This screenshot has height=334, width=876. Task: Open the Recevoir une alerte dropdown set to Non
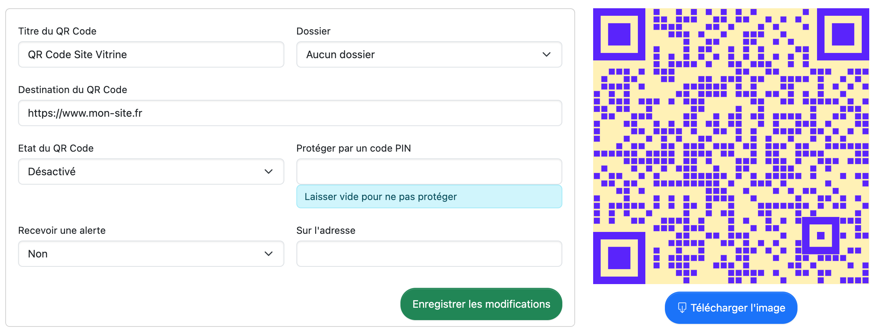tap(150, 254)
